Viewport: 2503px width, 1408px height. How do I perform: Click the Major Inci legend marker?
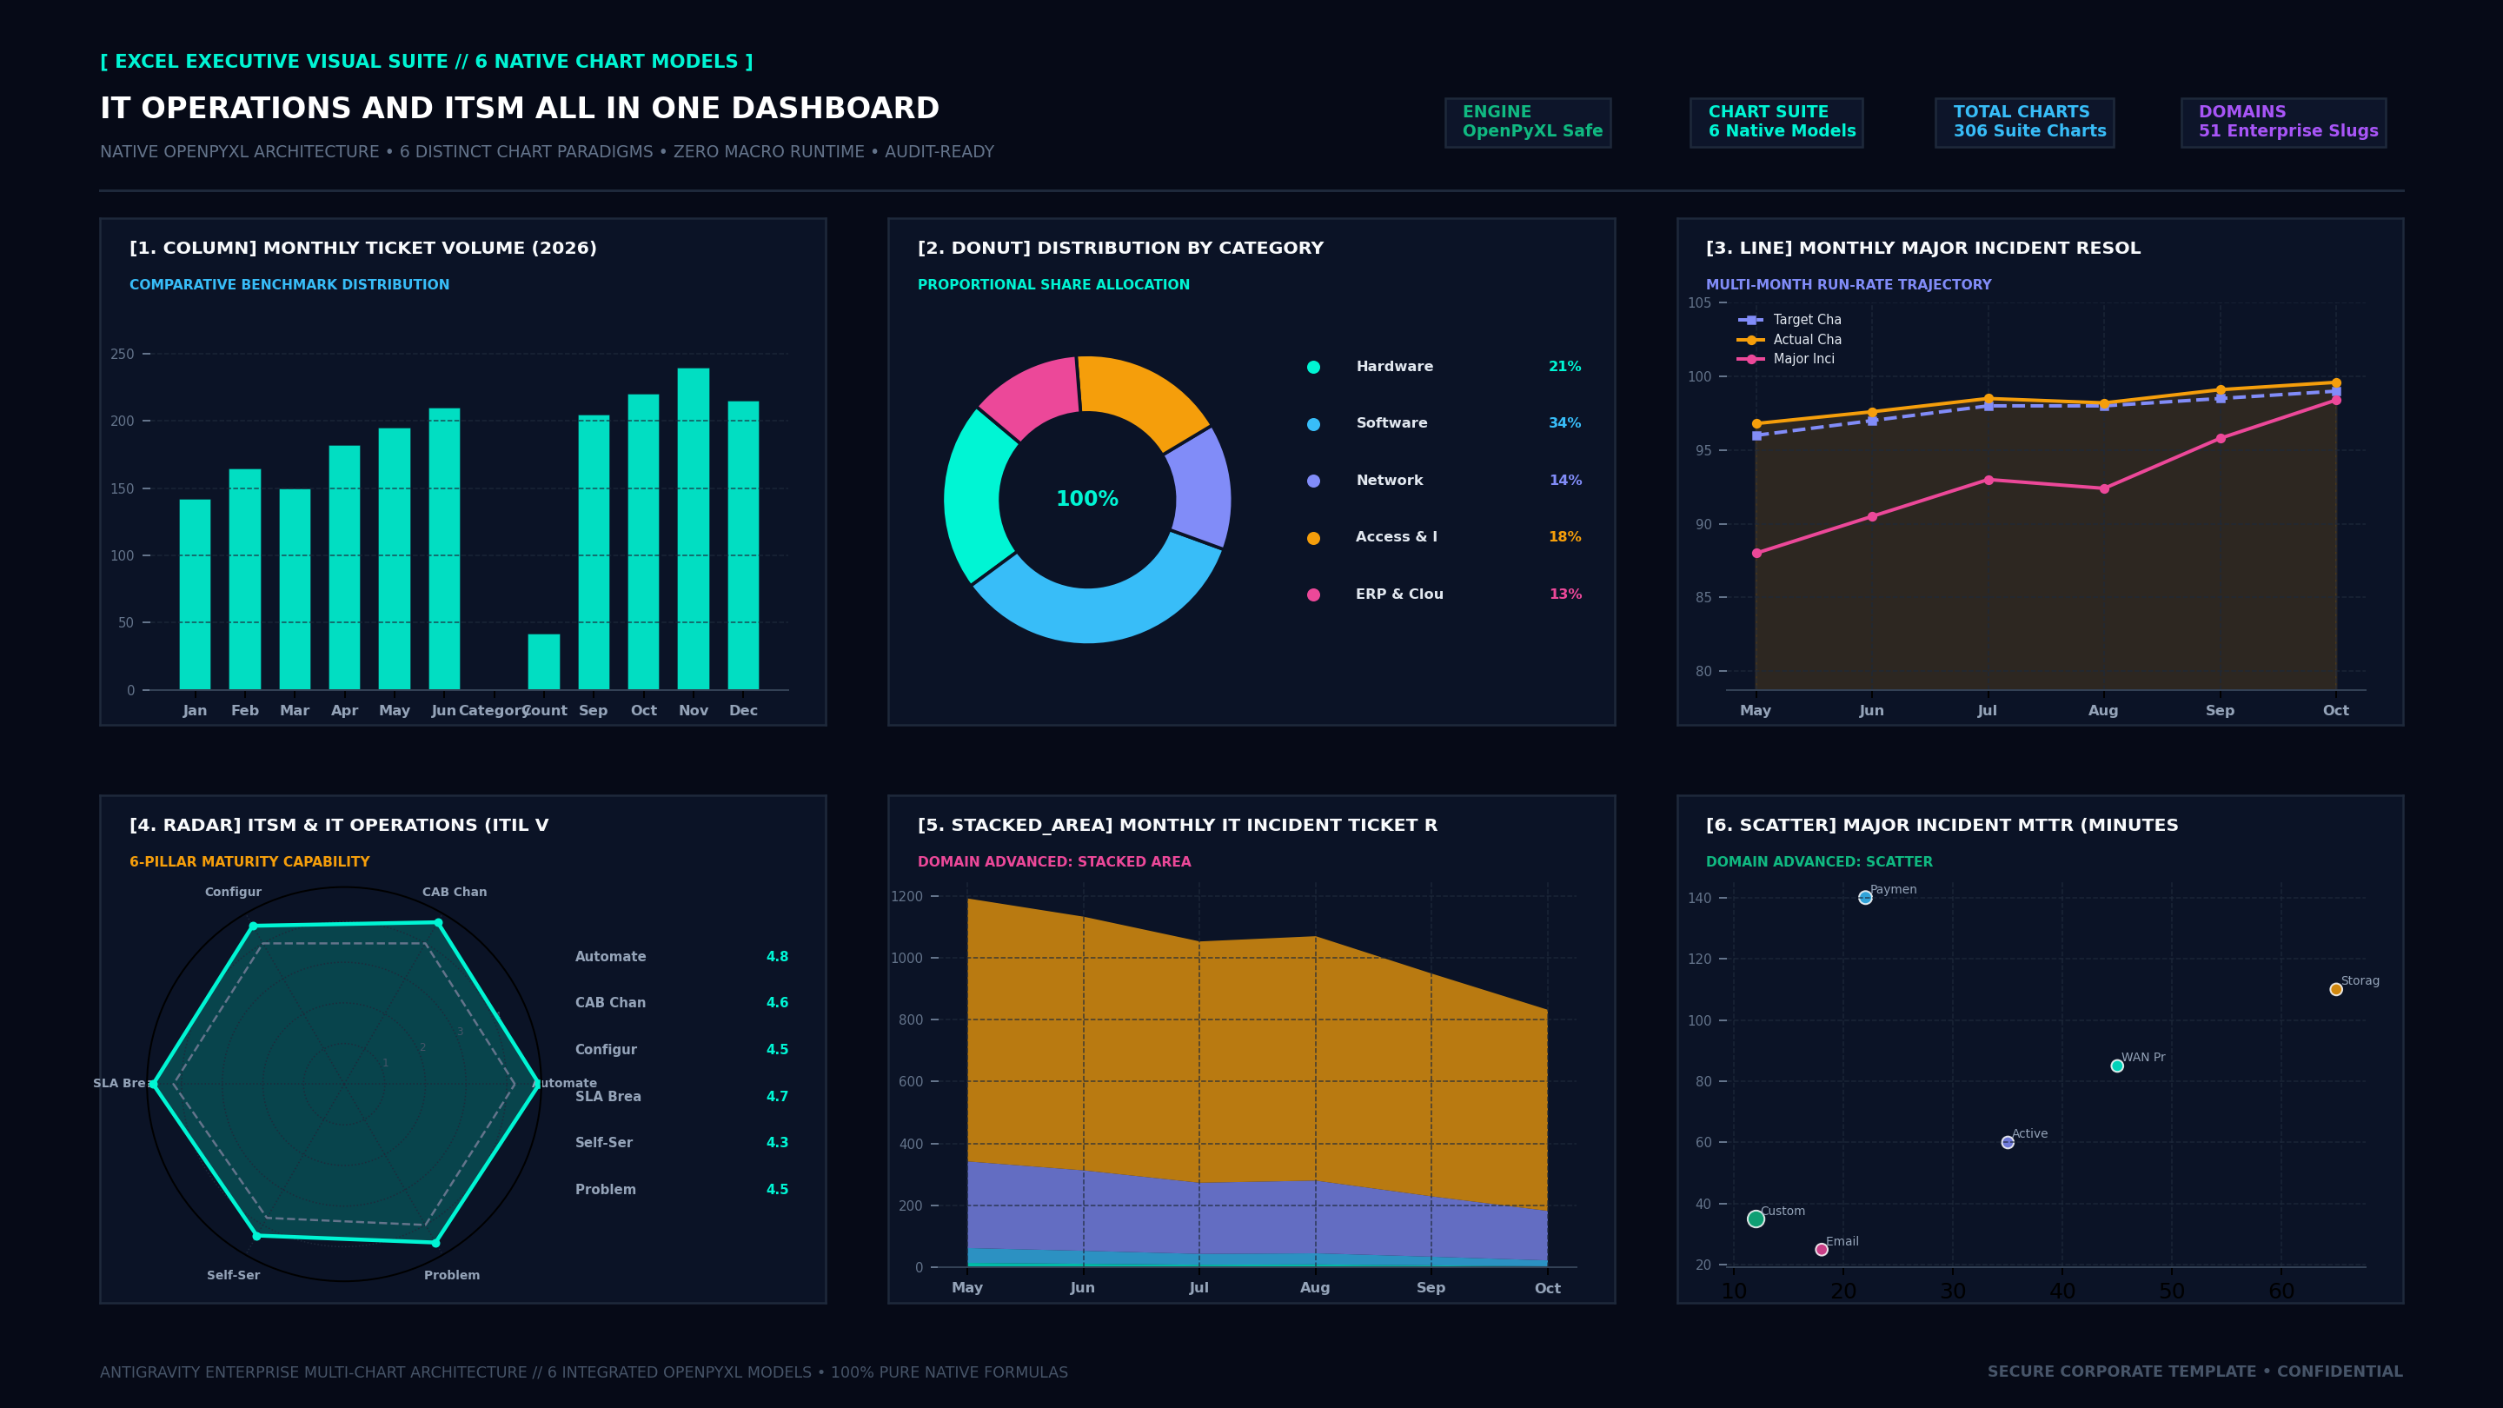[1751, 360]
